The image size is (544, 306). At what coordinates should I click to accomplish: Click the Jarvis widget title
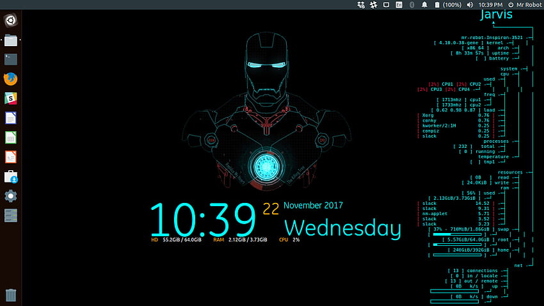[x=496, y=14]
